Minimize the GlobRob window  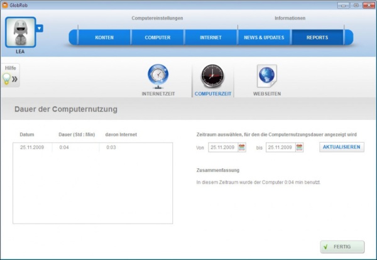[343, 5]
